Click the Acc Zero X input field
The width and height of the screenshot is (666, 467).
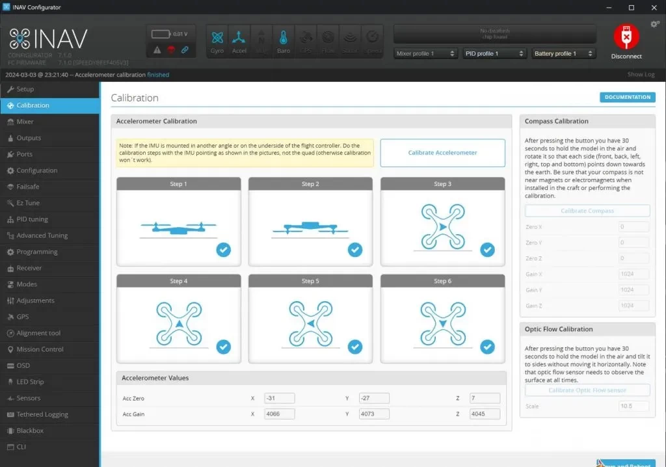[x=280, y=398]
